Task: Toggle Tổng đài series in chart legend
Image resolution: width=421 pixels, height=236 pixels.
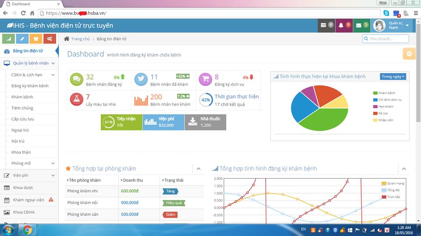Action: point(391,190)
